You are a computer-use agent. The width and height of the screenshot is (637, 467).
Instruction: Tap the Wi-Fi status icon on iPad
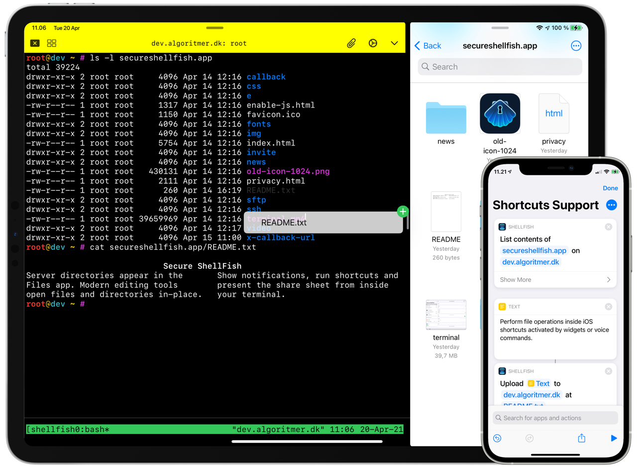(539, 28)
